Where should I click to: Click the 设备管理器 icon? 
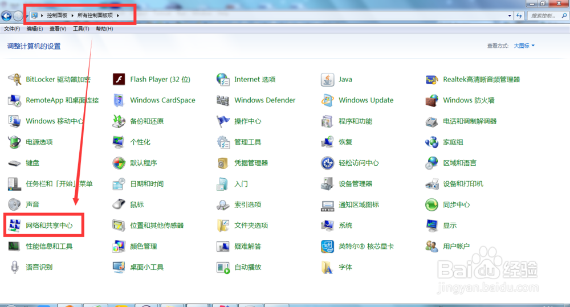[x=327, y=184]
